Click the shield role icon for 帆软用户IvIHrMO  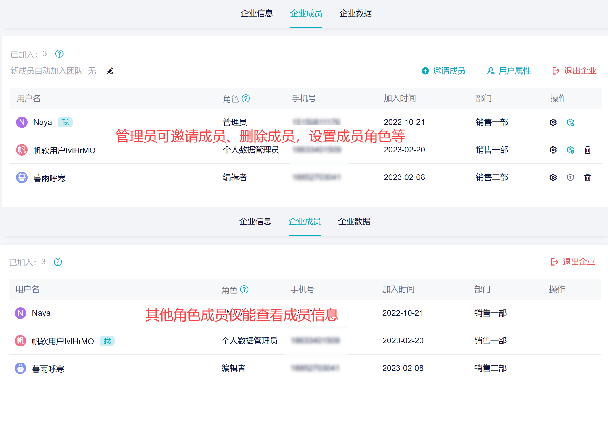pyautogui.click(x=570, y=150)
